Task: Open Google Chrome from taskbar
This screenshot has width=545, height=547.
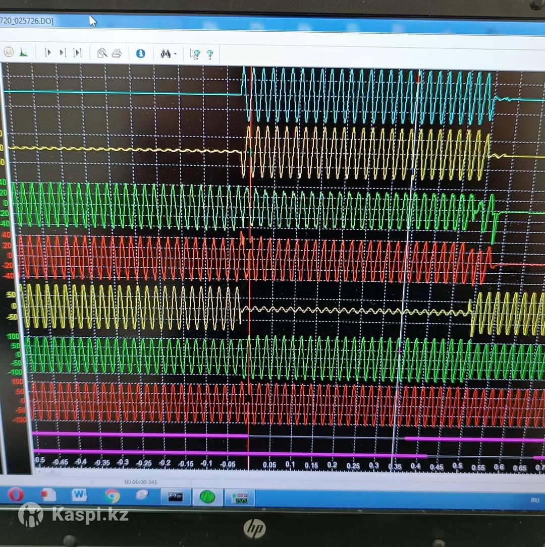Action: point(112,496)
